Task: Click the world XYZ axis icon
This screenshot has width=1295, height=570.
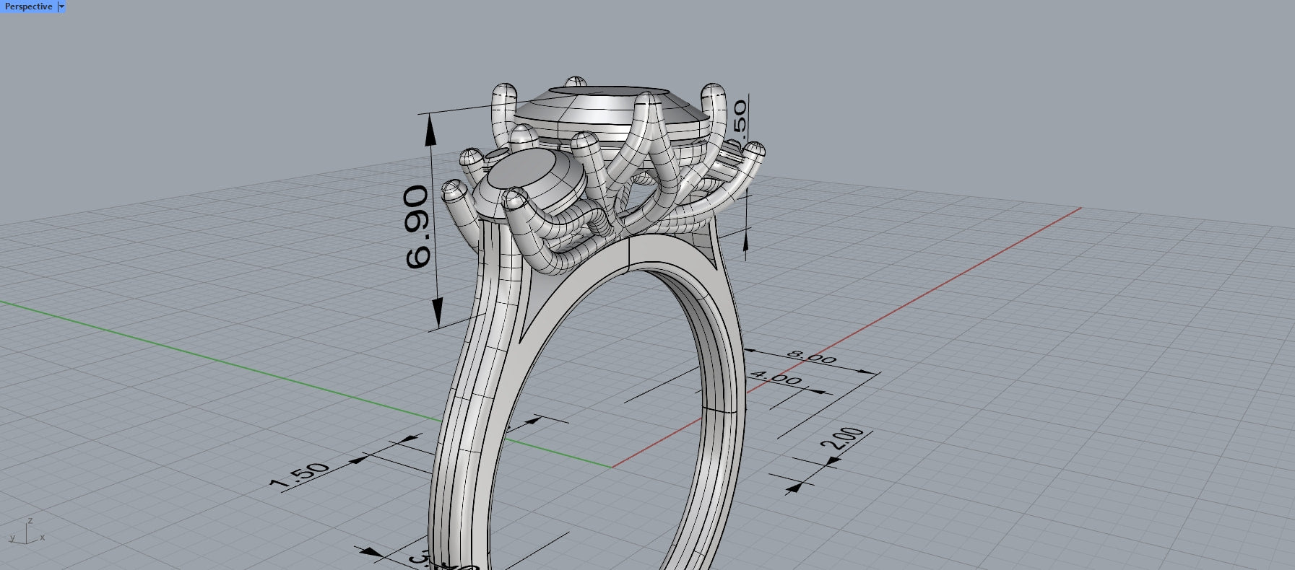Action: pyautogui.click(x=27, y=532)
